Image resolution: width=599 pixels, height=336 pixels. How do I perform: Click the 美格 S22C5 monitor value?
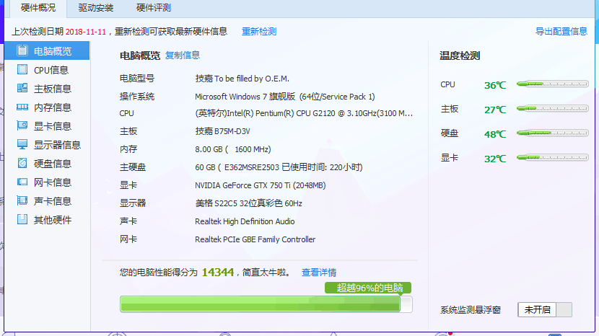pyautogui.click(x=248, y=203)
